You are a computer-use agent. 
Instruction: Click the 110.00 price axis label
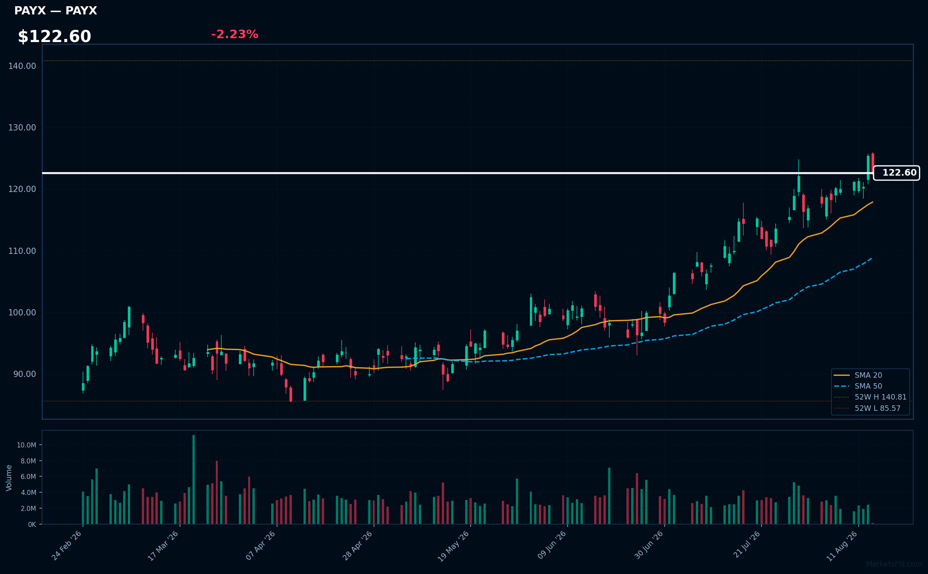(x=22, y=251)
